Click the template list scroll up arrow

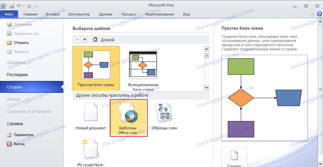click(206, 49)
